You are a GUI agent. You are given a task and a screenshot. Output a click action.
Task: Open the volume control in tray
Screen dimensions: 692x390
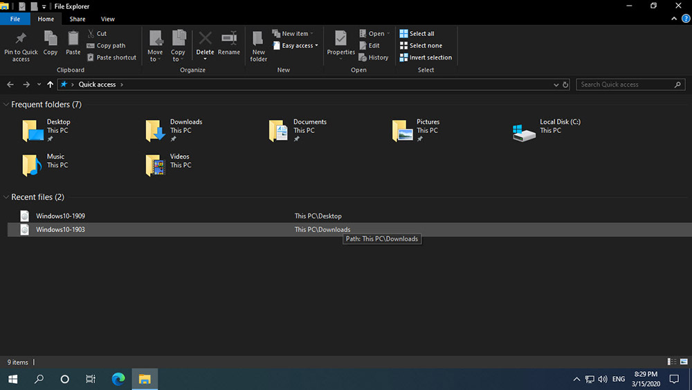tap(603, 379)
